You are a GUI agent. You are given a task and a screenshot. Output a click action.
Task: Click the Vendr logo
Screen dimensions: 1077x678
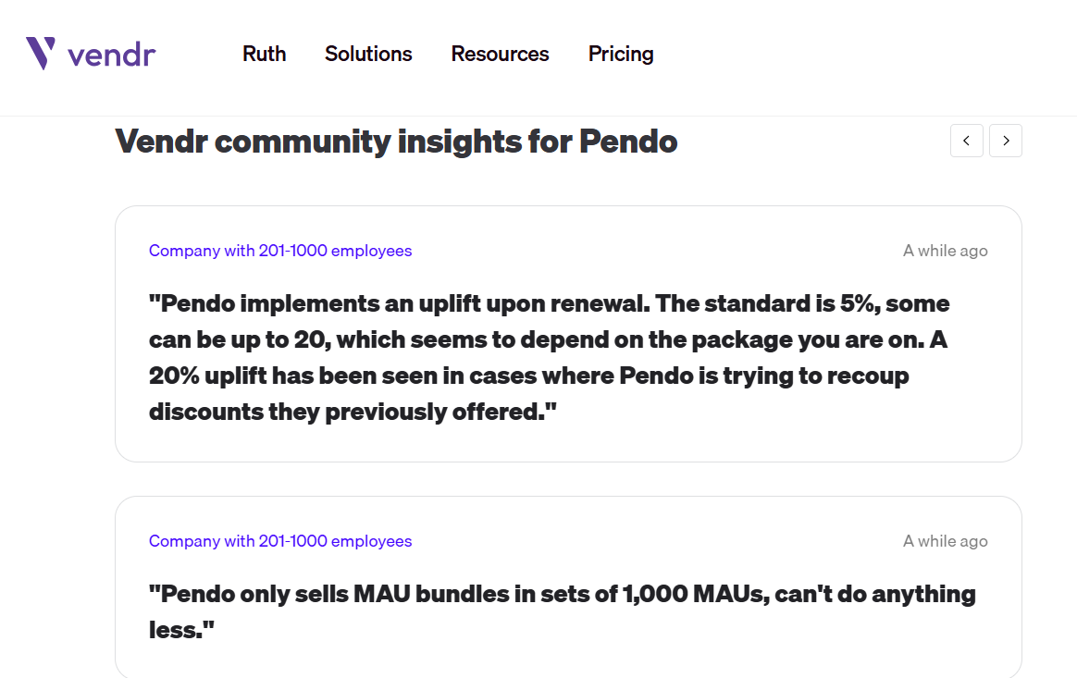click(92, 54)
